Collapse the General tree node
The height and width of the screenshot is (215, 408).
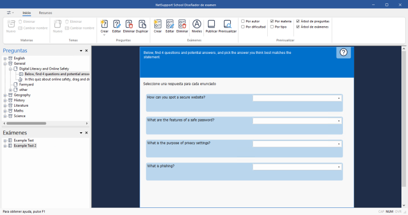(x=5, y=64)
